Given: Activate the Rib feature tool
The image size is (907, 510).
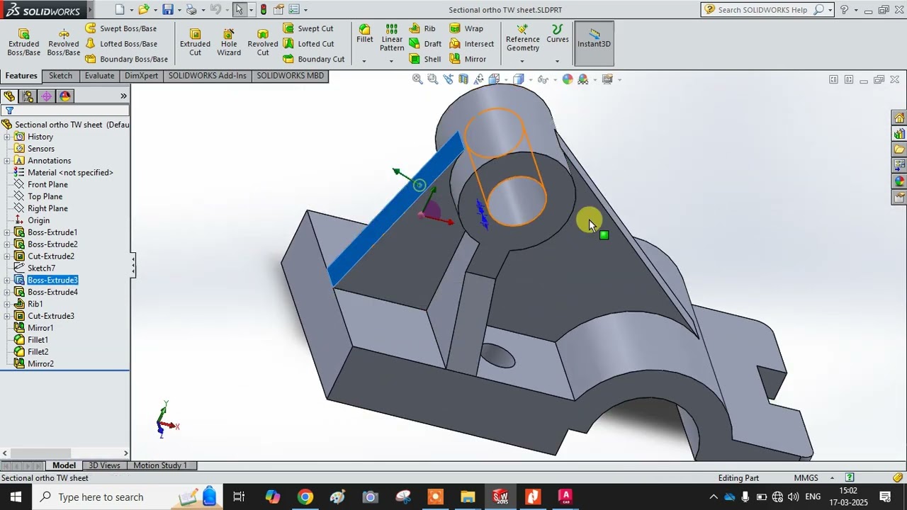Looking at the screenshot, I should pos(422,28).
